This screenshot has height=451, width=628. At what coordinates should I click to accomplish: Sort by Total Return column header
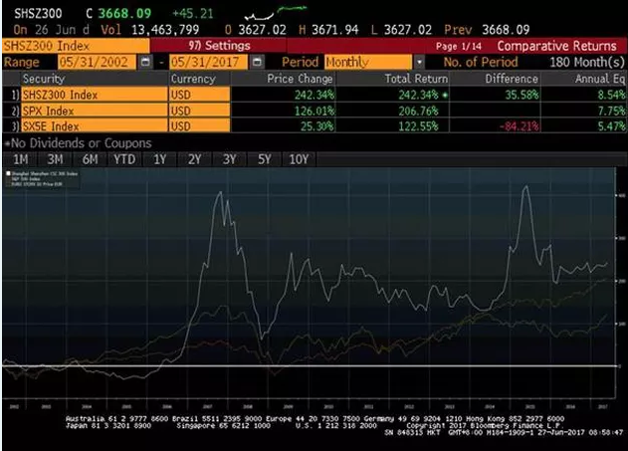416,79
